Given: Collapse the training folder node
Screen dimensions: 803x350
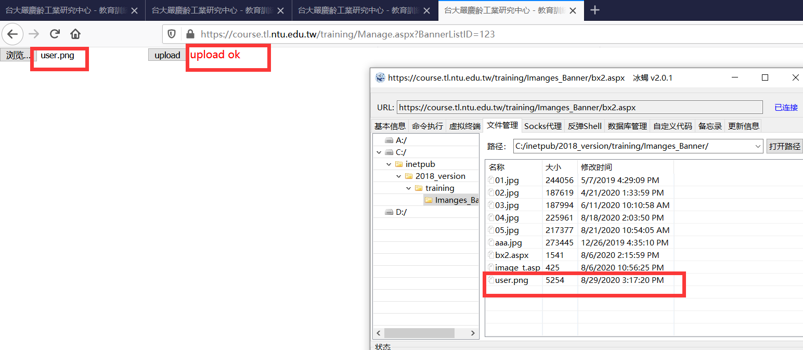Looking at the screenshot, I should coord(409,188).
